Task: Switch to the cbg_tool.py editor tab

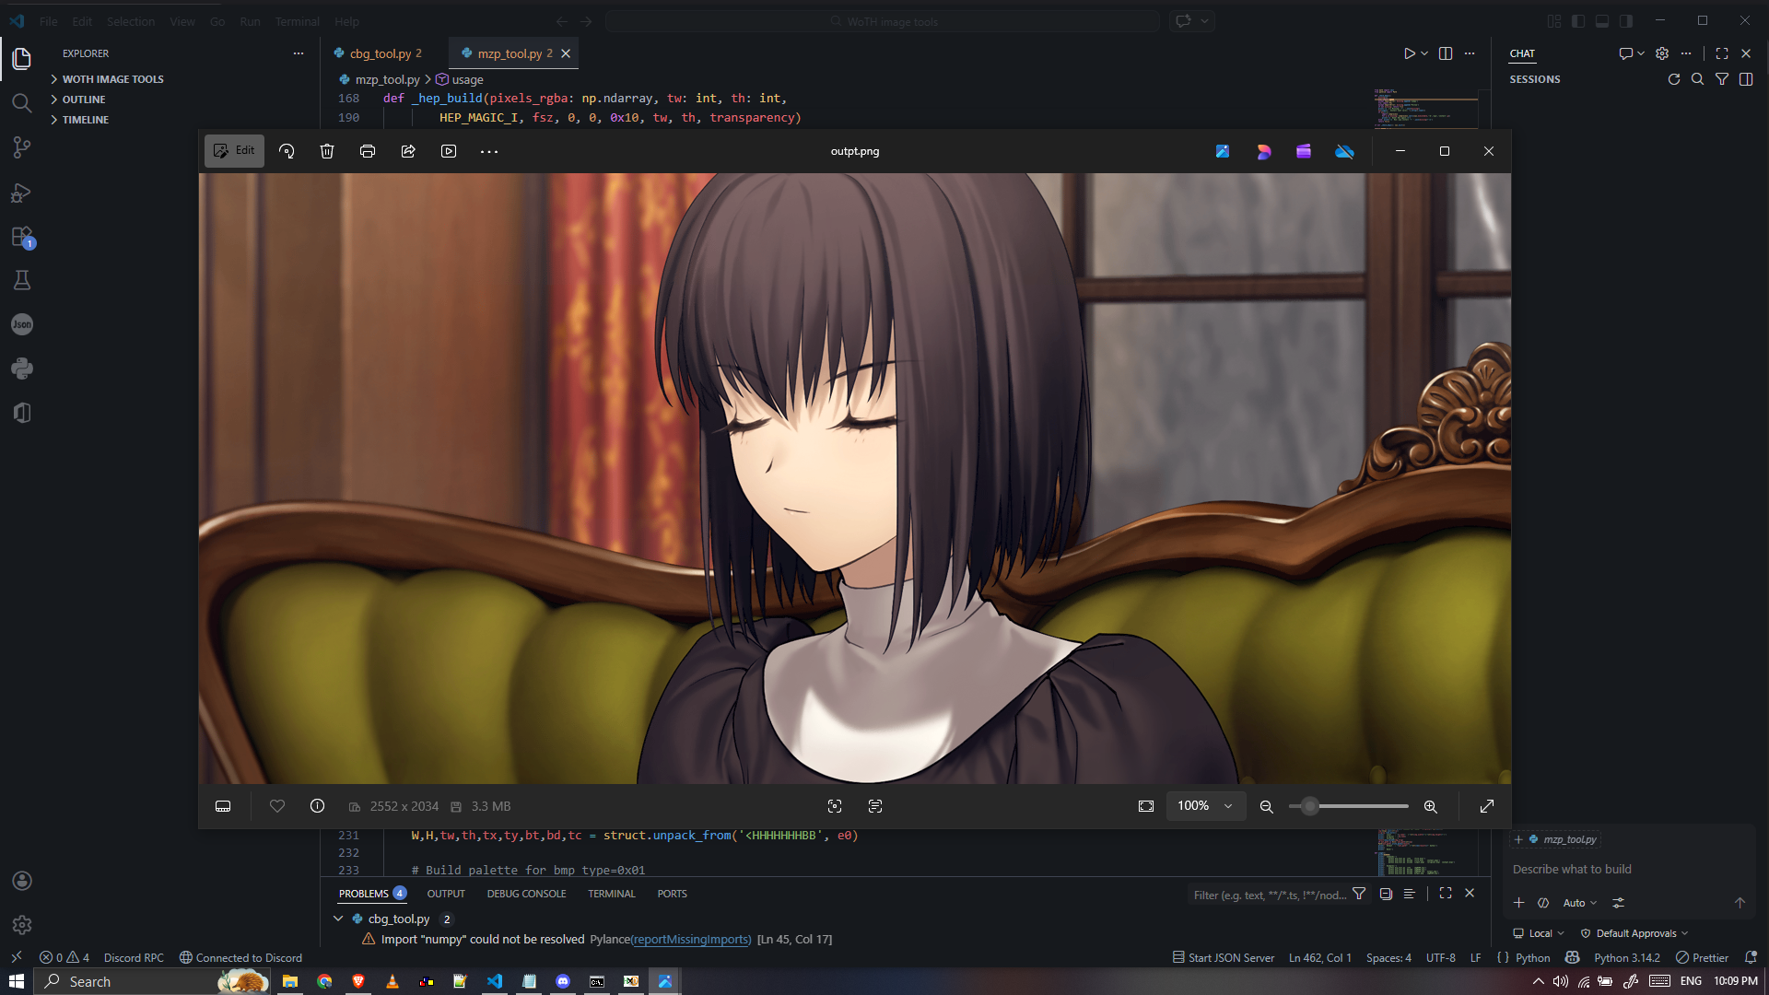Action: (380, 53)
